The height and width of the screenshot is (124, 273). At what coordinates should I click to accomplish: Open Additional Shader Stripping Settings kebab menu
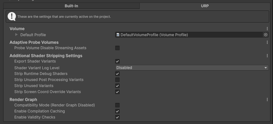pyautogui.click(x=267, y=56)
